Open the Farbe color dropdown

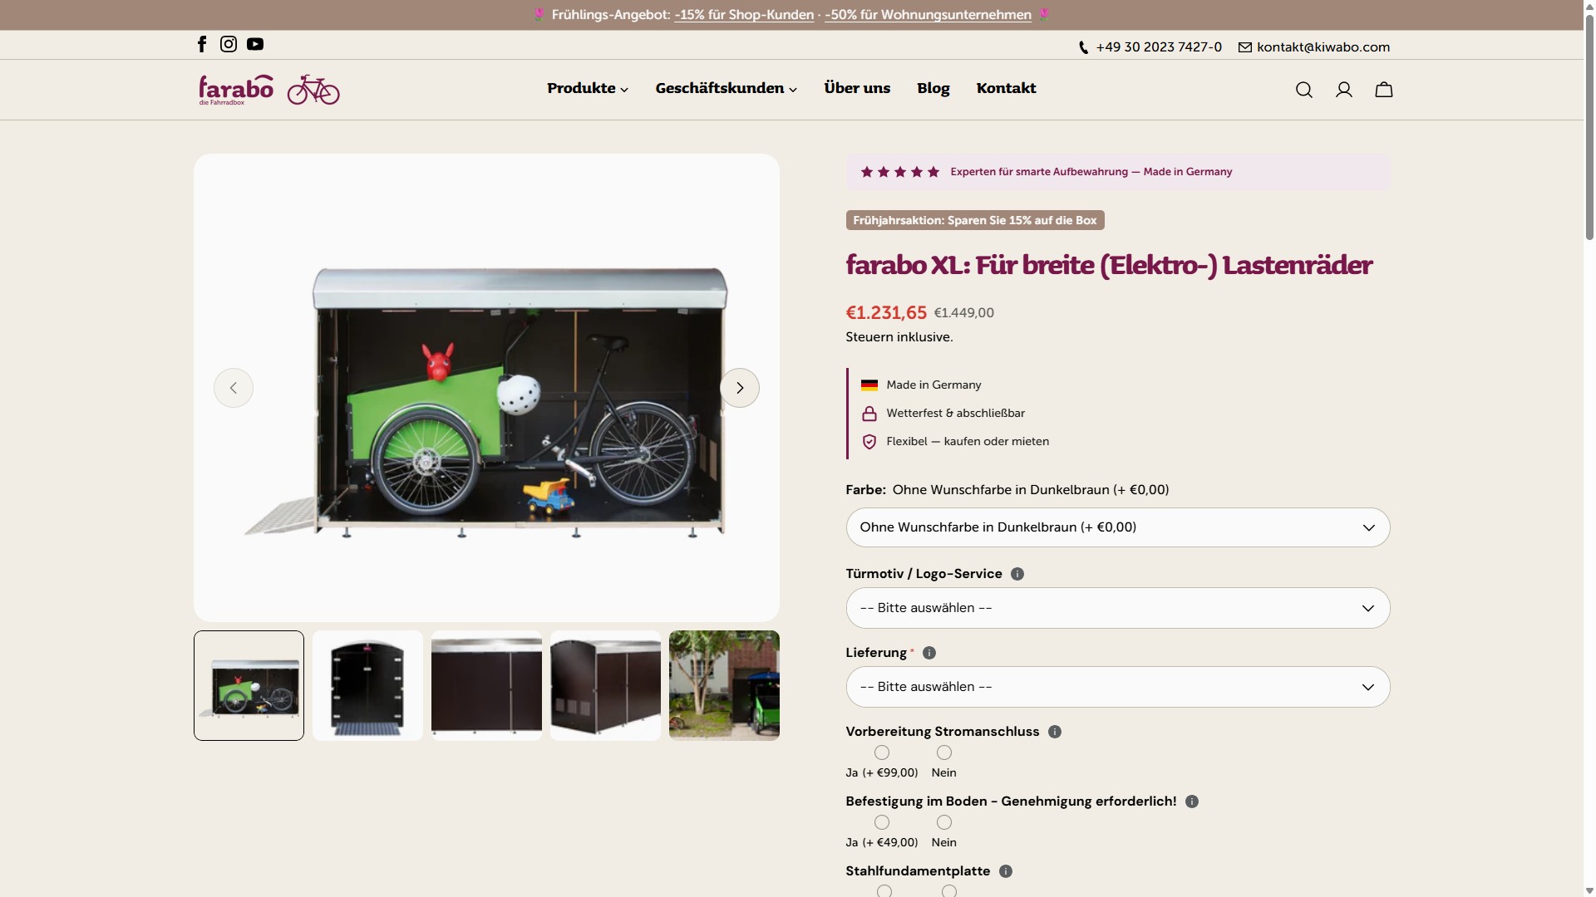coord(1117,527)
